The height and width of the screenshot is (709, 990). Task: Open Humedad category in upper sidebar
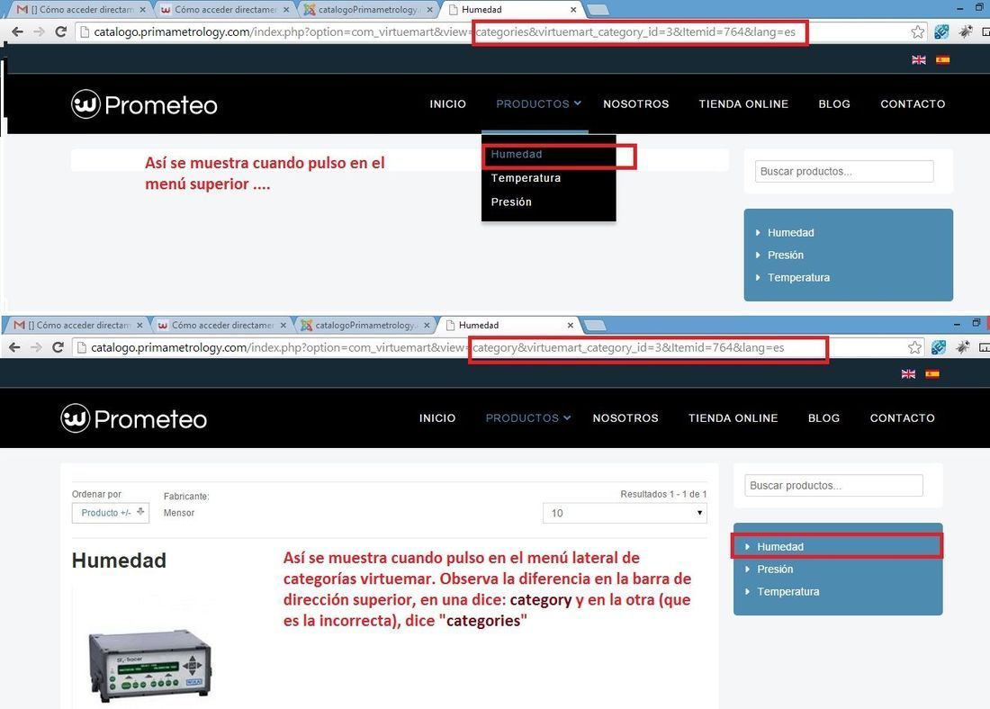pos(790,233)
